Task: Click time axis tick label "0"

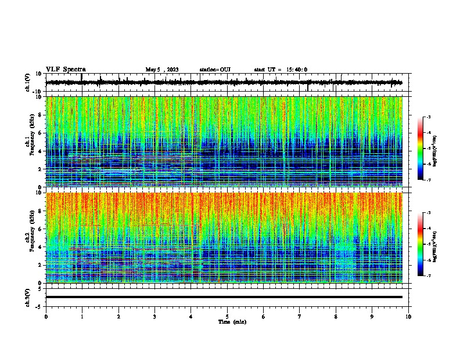Action: [46, 317]
